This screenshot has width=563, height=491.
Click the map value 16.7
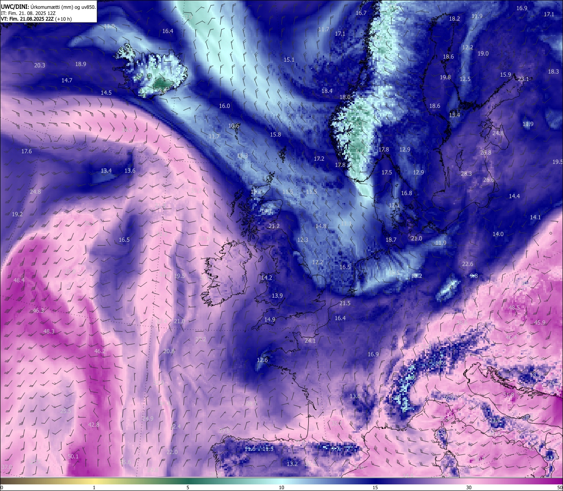(361, 13)
